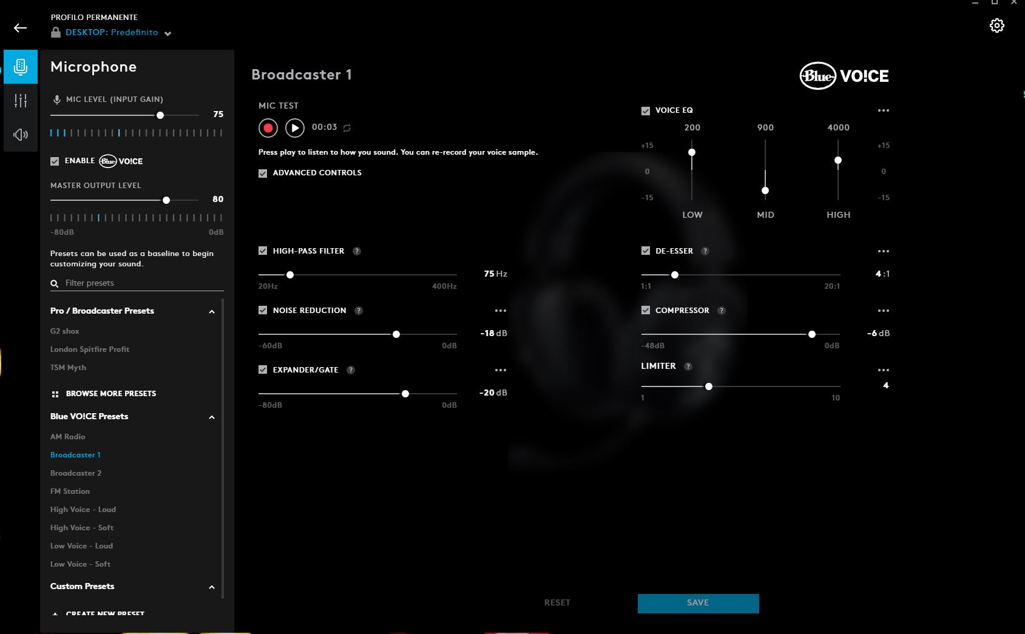Open the Acoustics speaker tab icon

[21, 135]
